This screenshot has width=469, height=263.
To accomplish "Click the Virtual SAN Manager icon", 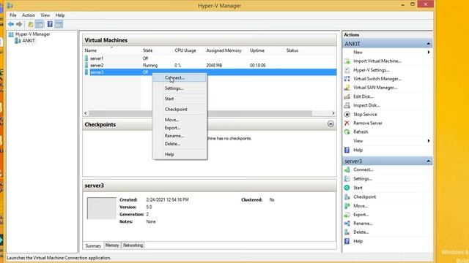I will [347, 88].
